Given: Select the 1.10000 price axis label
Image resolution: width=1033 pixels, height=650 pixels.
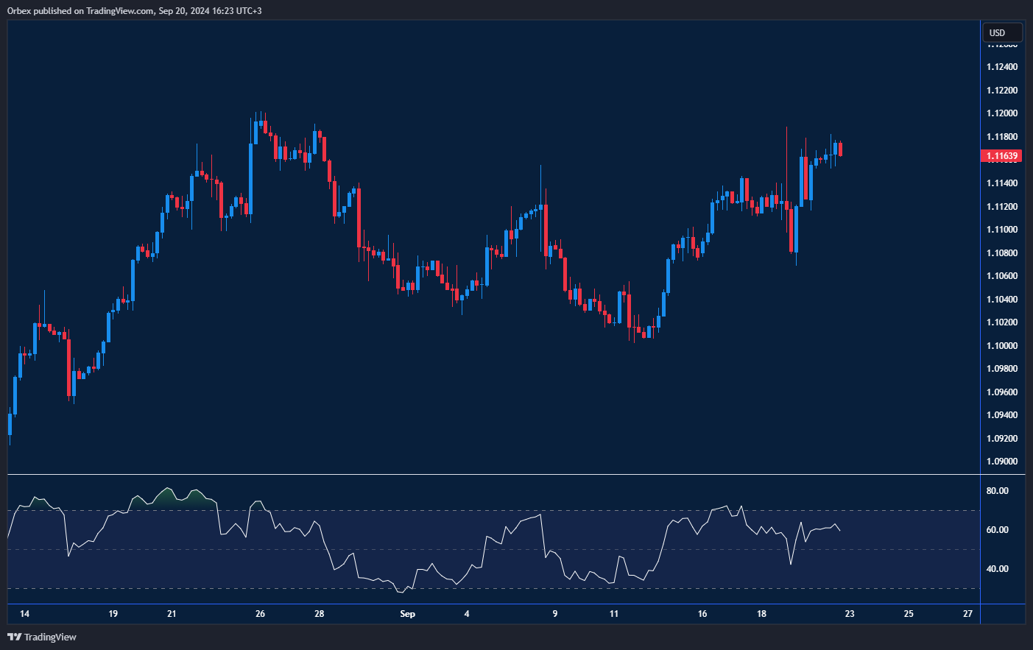Looking at the screenshot, I should point(1001,346).
